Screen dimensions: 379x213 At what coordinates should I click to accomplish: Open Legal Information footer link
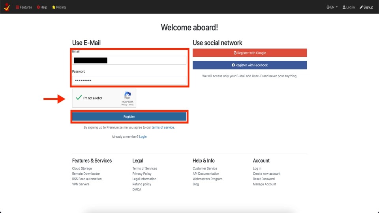pos(144,179)
